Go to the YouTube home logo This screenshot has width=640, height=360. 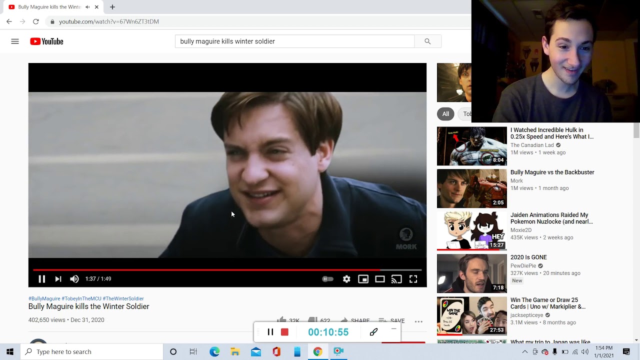(x=46, y=41)
